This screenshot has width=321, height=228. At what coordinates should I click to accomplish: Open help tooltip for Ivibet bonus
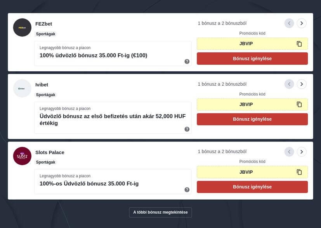[187, 129]
